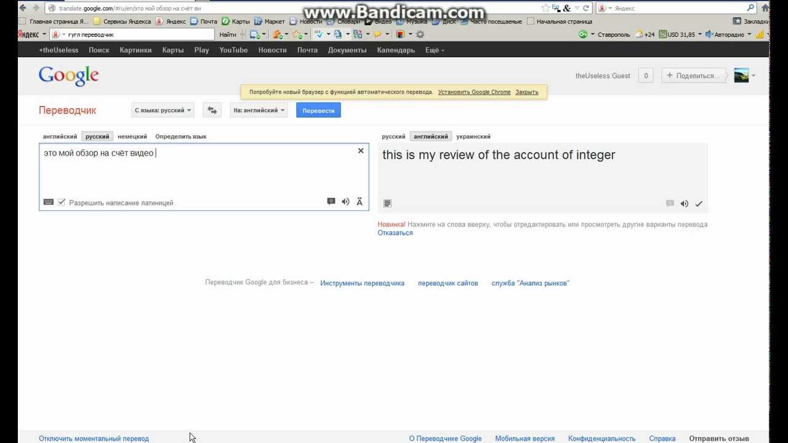Click the Переводчик heading
This screenshot has width=788, height=443.
coord(68,110)
